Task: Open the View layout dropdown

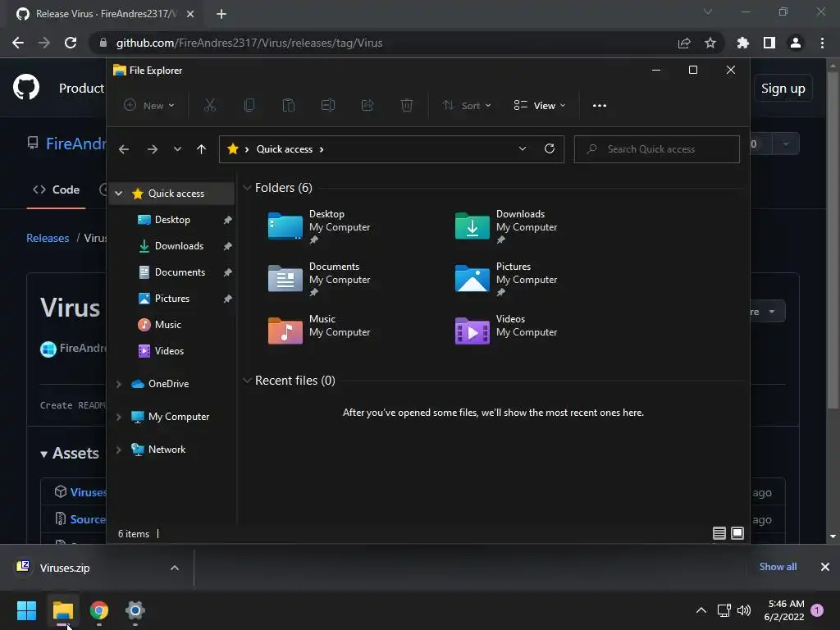Action: pos(540,106)
